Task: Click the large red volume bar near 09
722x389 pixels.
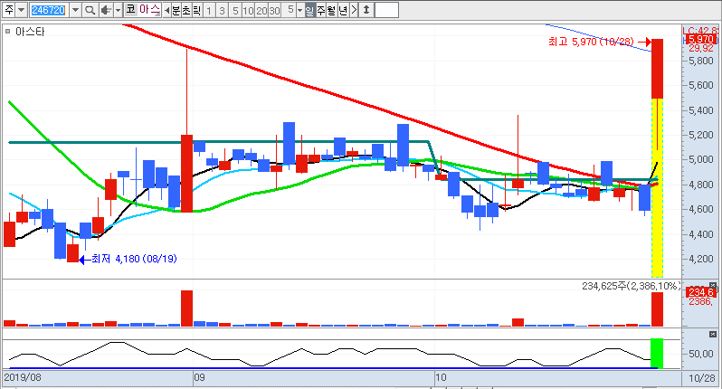Action: (187, 308)
